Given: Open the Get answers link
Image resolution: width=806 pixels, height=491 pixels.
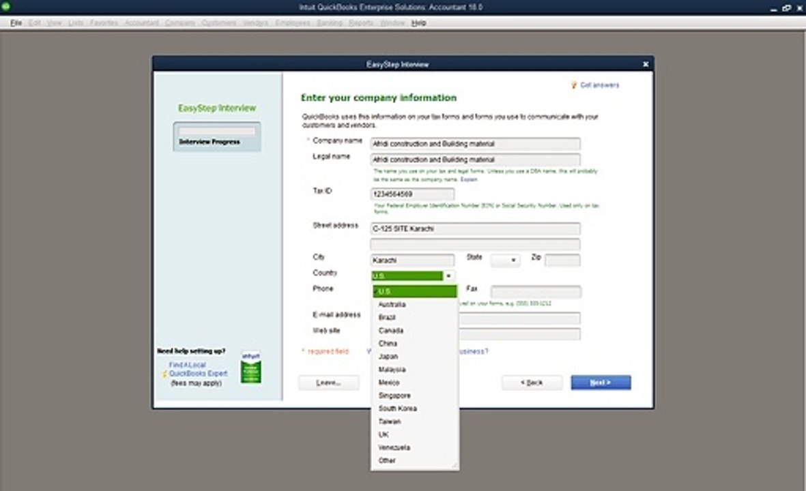Looking at the screenshot, I should tap(599, 85).
